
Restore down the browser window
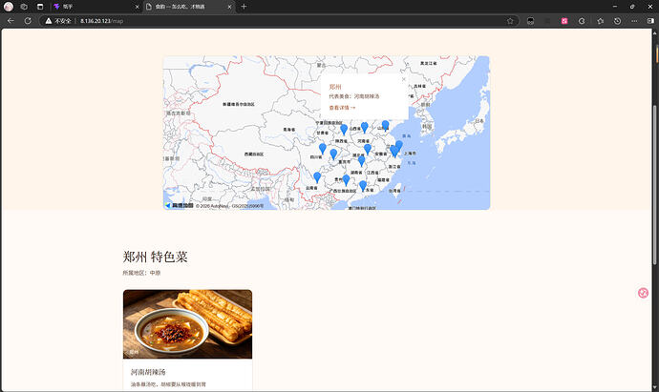632,7
